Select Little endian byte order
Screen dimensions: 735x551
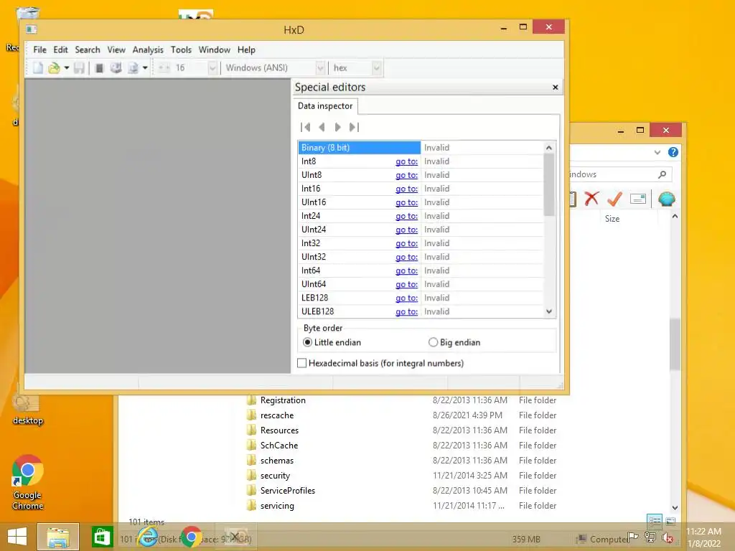point(332,342)
